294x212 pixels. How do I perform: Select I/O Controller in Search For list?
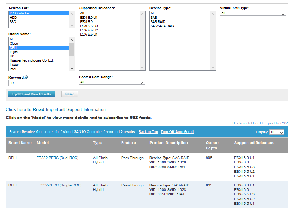click(39, 13)
